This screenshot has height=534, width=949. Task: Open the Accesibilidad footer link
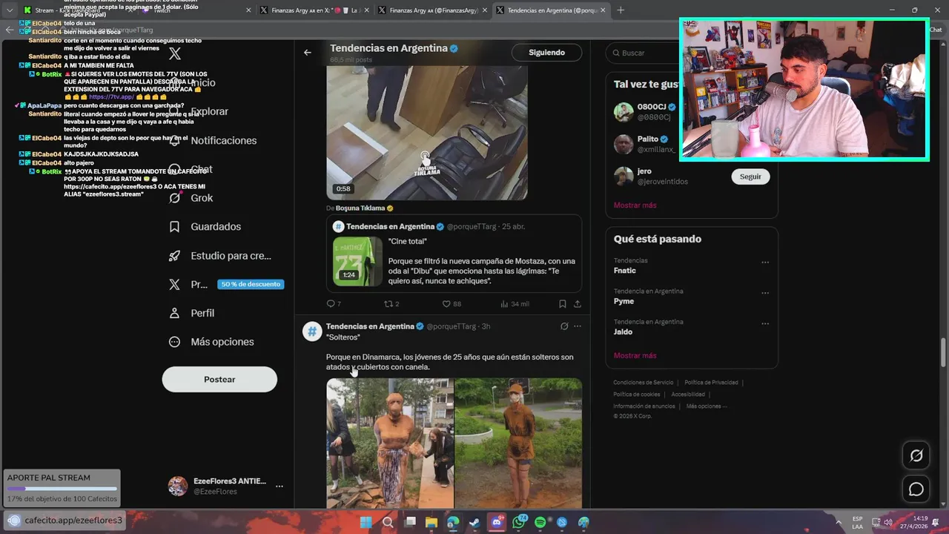coord(688,395)
